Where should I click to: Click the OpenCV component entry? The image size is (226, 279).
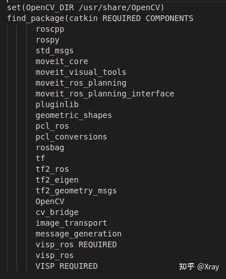point(50,201)
